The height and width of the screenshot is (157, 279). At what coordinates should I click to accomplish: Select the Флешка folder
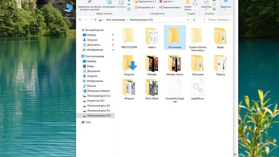[129, 89]
